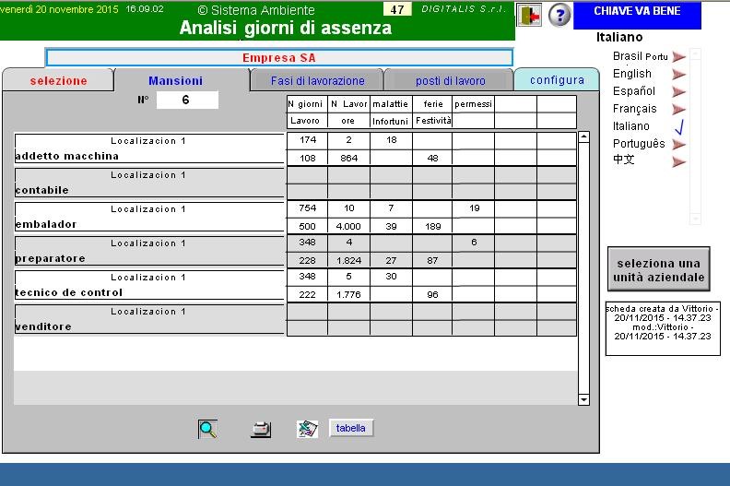Screen dimensions: 730x486
Task: Open the selezione tab
Action: tap(59, 80)
